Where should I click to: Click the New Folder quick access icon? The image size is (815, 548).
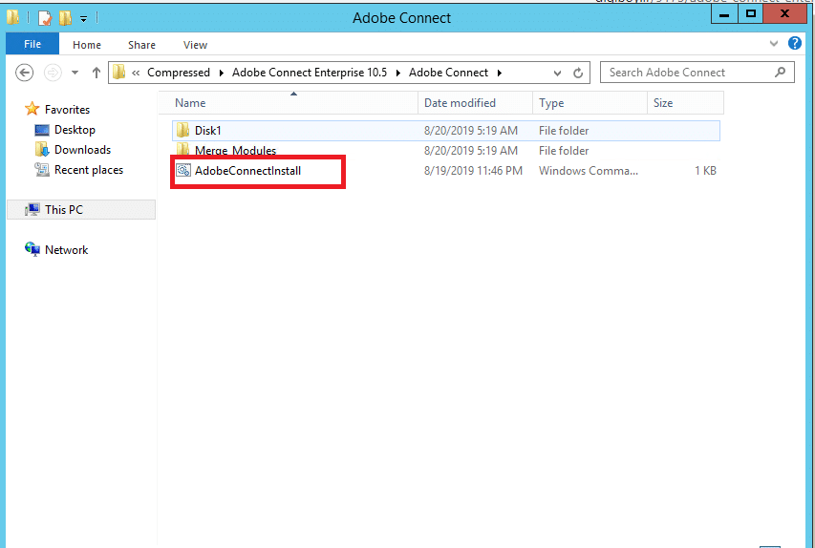pyautogui.click(x=65, y=18)
